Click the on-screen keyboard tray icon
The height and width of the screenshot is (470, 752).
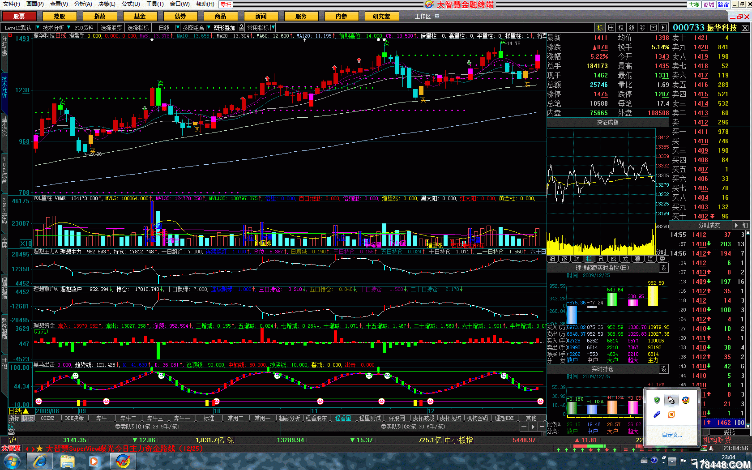[x=644, y=461]
